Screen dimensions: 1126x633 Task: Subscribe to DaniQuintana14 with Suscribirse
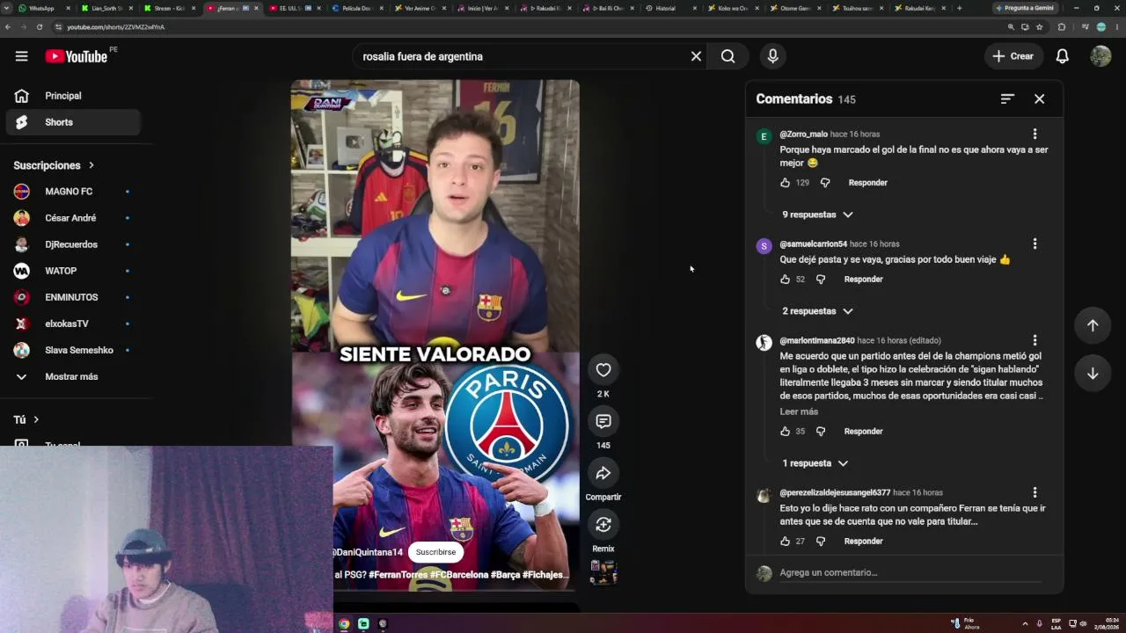pyautogui.click(x=435, y=552)
